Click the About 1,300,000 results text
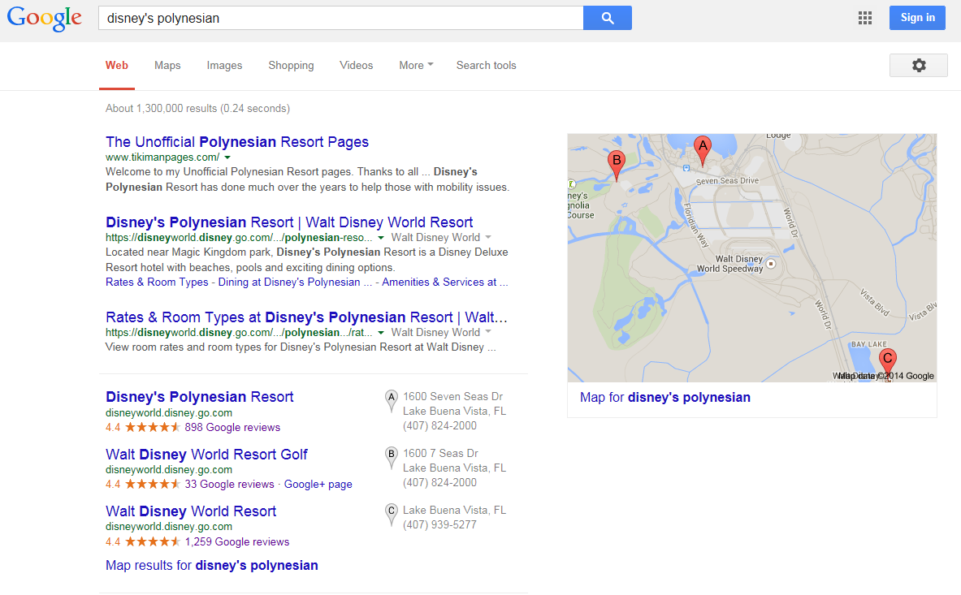Screen dimensions: 961x595 click(197, 108)
